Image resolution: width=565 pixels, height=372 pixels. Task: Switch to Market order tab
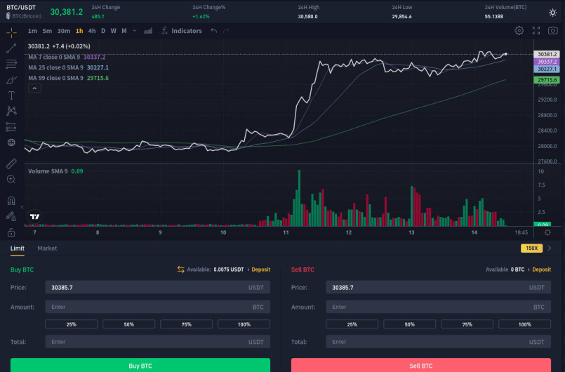point(47,248)
